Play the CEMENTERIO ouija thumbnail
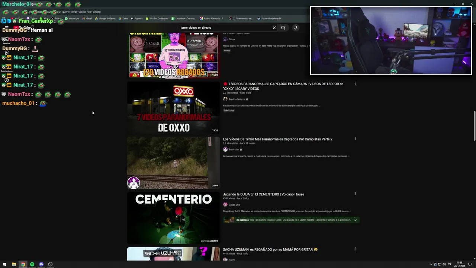This screenshot has height=268, width=476. point(174,218)
